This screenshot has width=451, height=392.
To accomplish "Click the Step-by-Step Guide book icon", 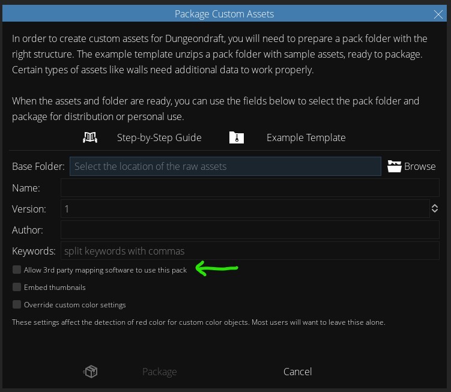I will (90, 137).
